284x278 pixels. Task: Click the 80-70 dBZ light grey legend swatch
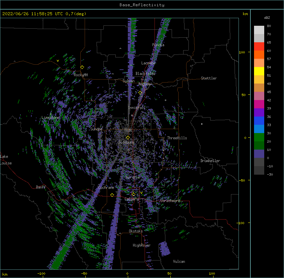[x=259, y=30]
